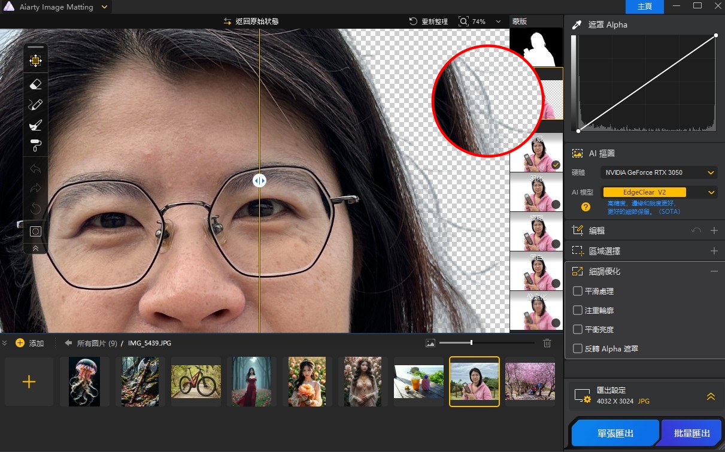Image resolution: width=725 pixels, height=452 pixels.
Task: Open the EdgeClear V2 AI model dropdown
Action: 659,192
